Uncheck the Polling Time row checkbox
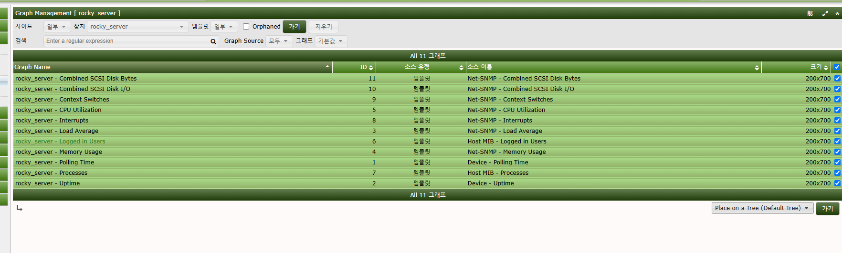This screenshot has width=842, height=253. [837, 162]
